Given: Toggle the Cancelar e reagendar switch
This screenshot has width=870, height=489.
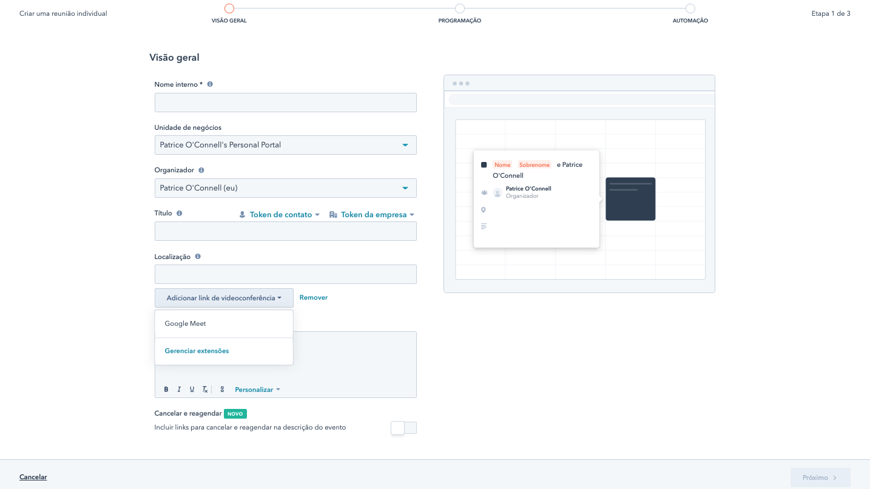Looking at the screenshot, I should point(404,428).
